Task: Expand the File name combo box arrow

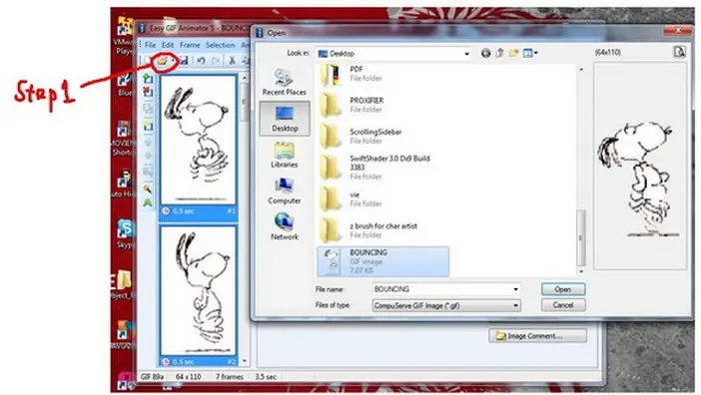Action: coord(515,289)
